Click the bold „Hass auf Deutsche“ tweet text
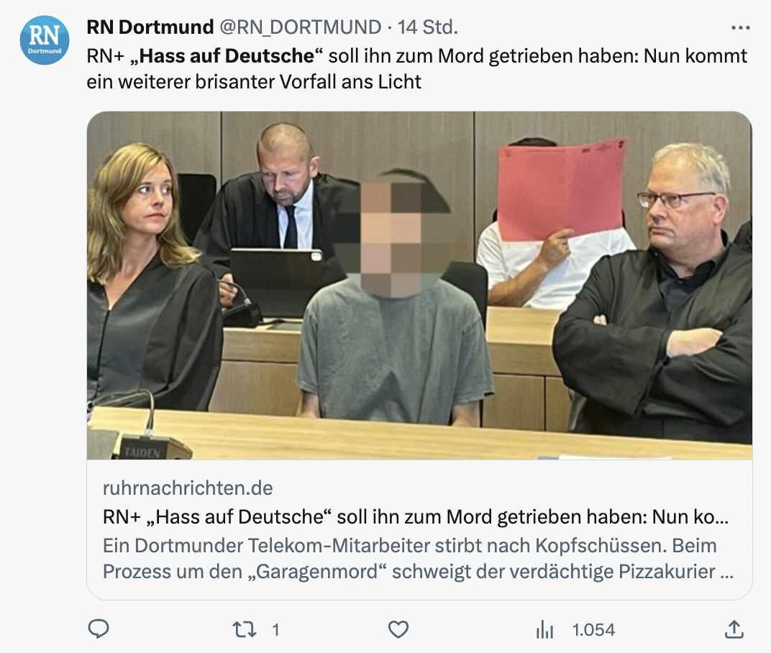 (227, 56)
